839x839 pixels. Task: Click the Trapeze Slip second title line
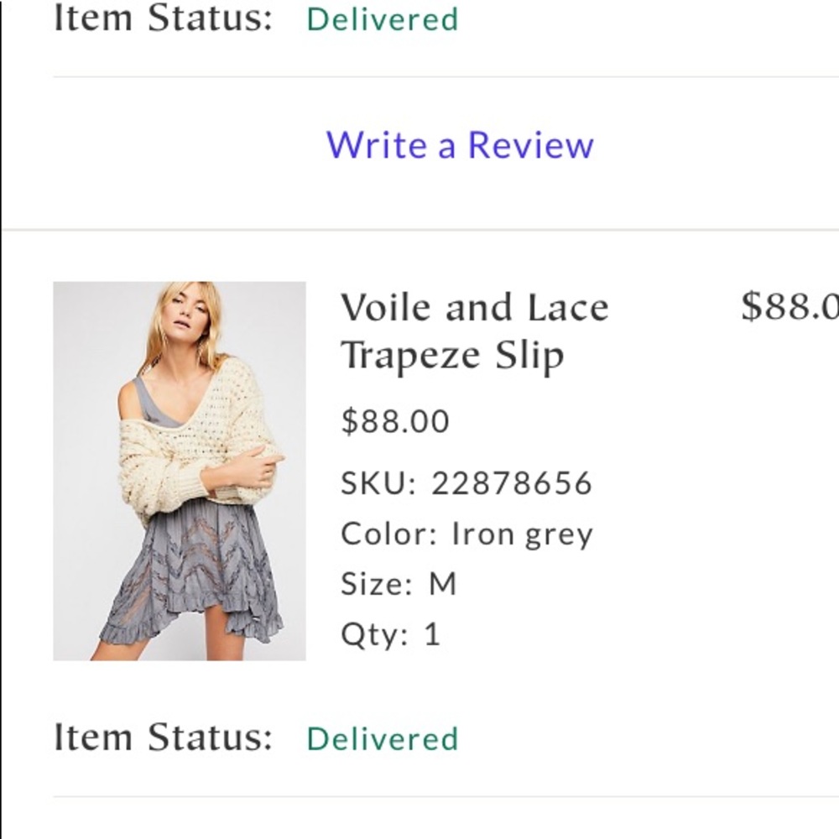tap(455, 354)
